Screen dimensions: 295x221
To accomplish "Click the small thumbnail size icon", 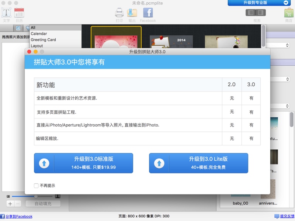I will point(8,196).
